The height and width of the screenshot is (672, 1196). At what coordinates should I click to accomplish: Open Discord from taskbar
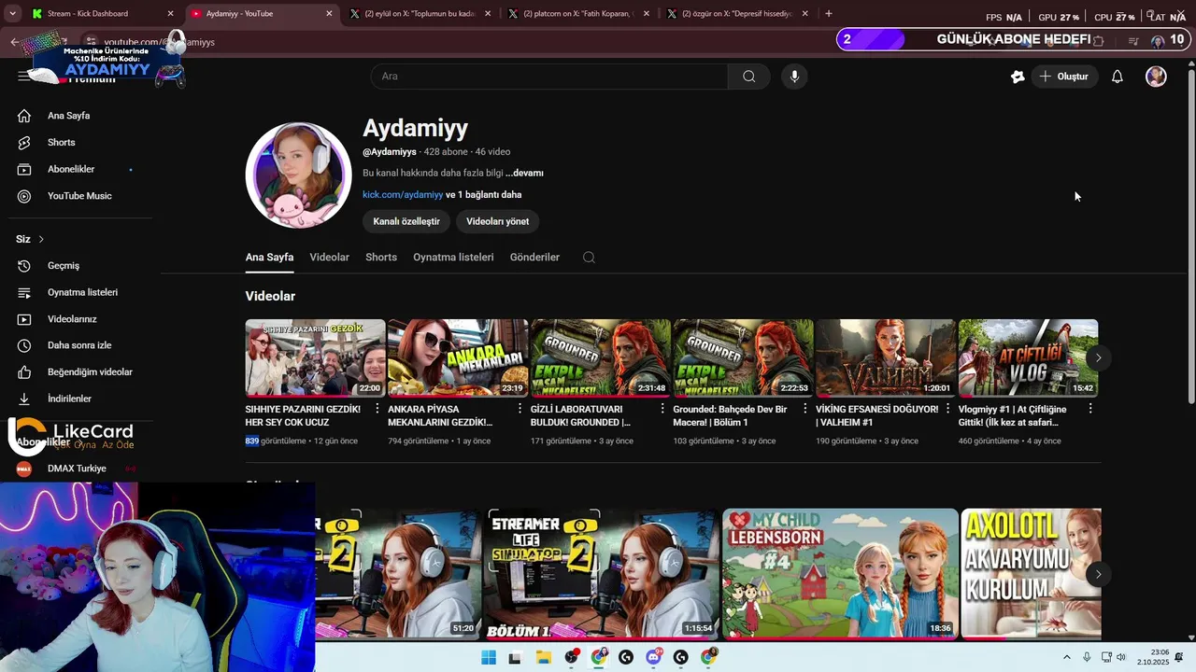point(653,658)
